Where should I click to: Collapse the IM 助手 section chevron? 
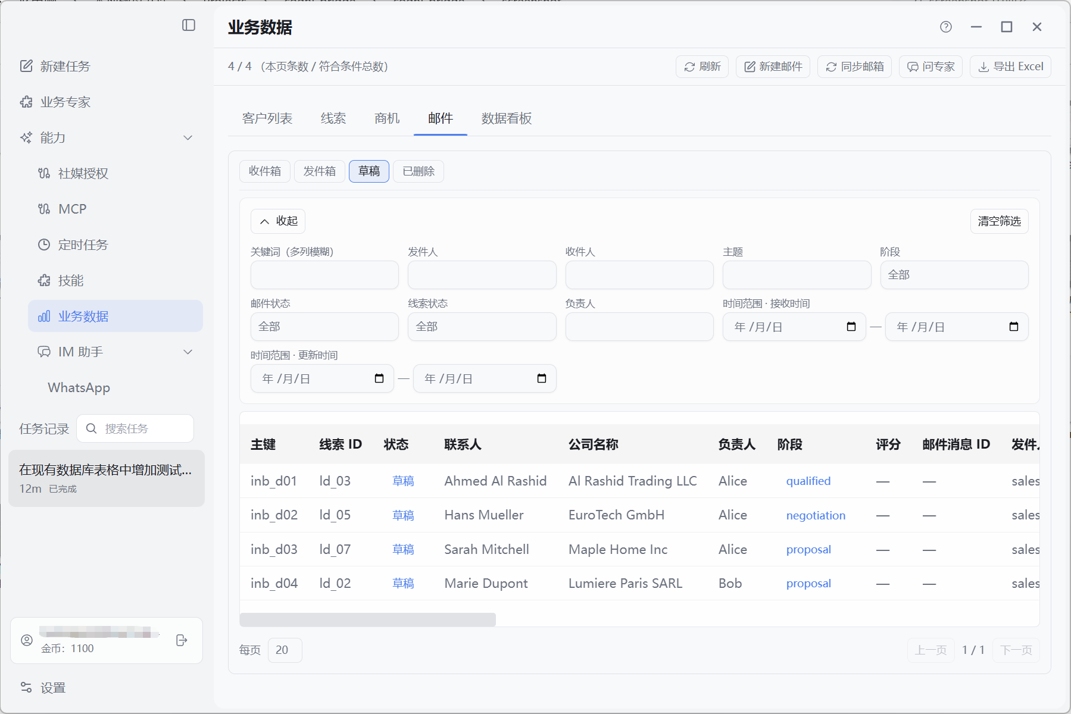(x=188, y=352)
